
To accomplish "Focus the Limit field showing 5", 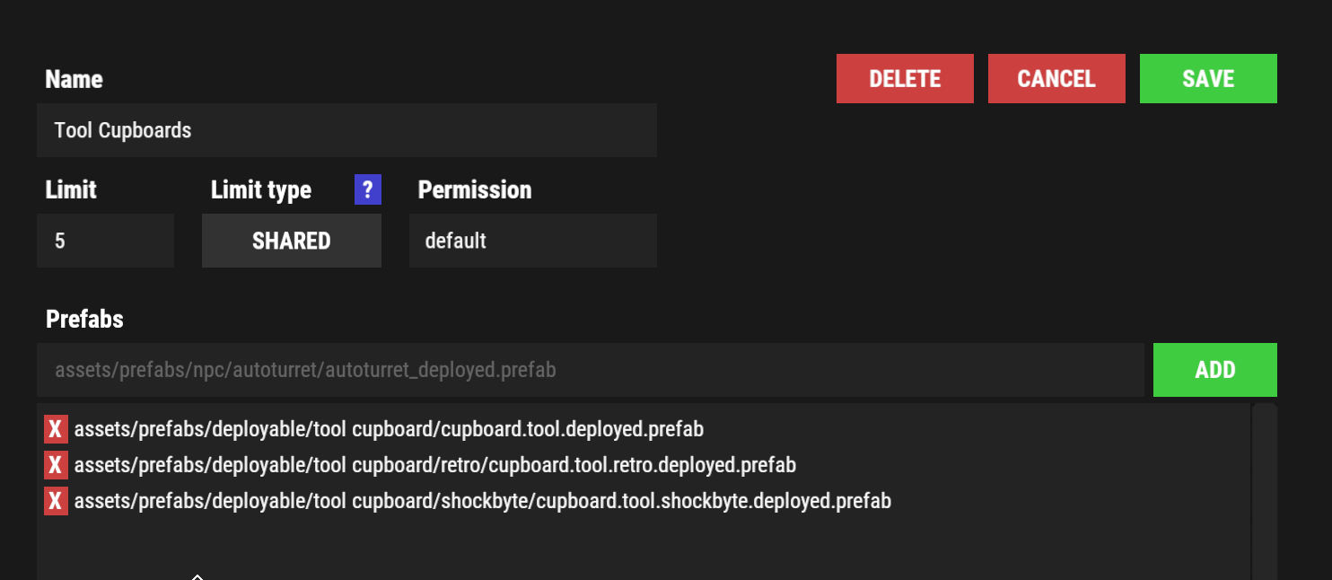I will pyautogui.click(x=105, y=241).
